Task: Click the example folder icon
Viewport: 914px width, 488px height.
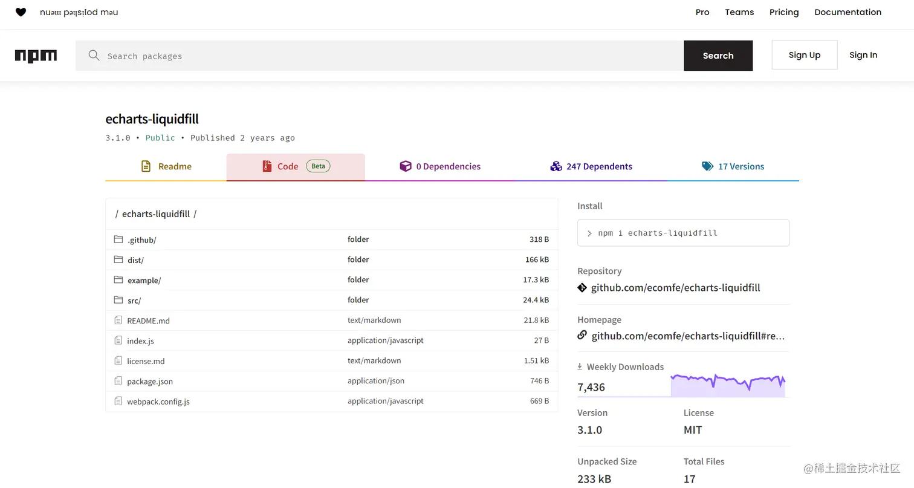Action: click(118, 280)
